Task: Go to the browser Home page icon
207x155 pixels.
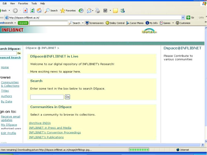Action: click(39, 11)
